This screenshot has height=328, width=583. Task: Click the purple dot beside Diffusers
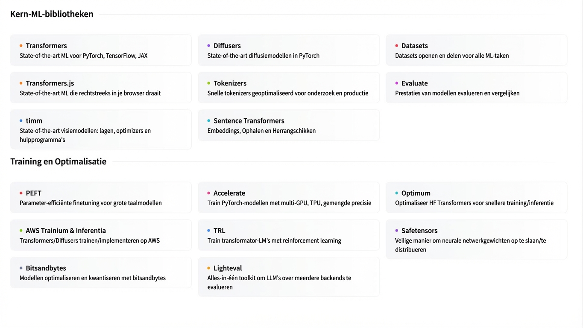click(209, 46)
